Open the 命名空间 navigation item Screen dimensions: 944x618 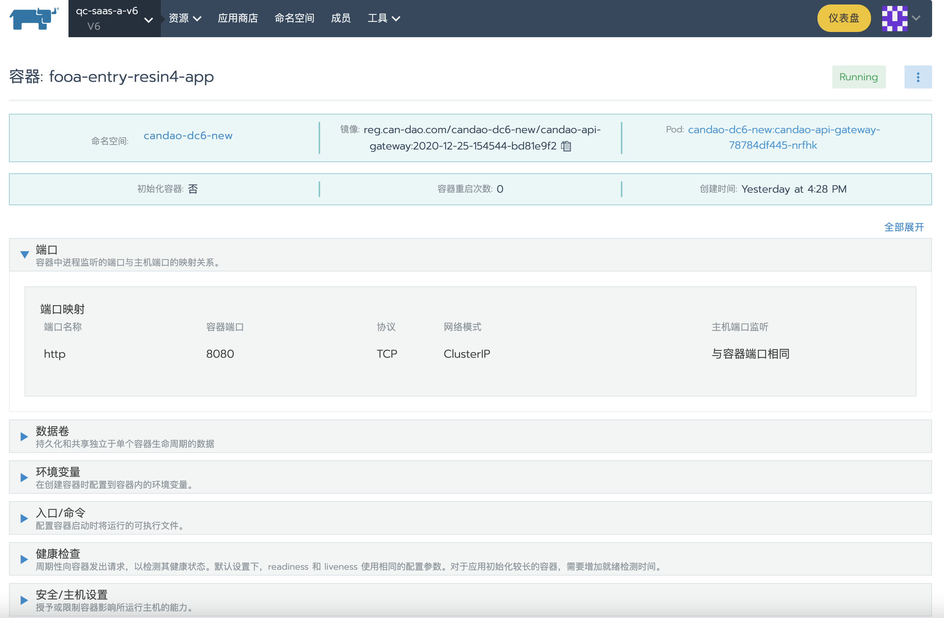click(x=294, y=18)
